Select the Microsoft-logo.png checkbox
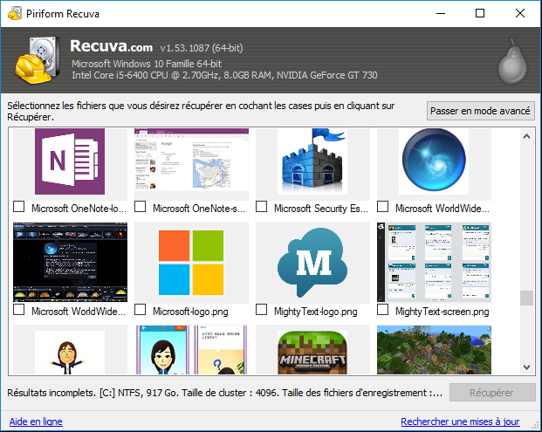The image size is (542, 432). (x=140, y=310)
